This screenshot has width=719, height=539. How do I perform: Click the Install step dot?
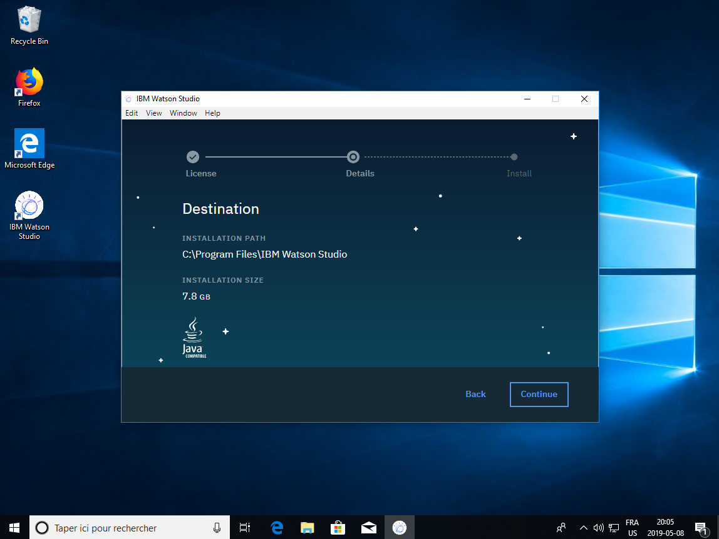point(514,157)
